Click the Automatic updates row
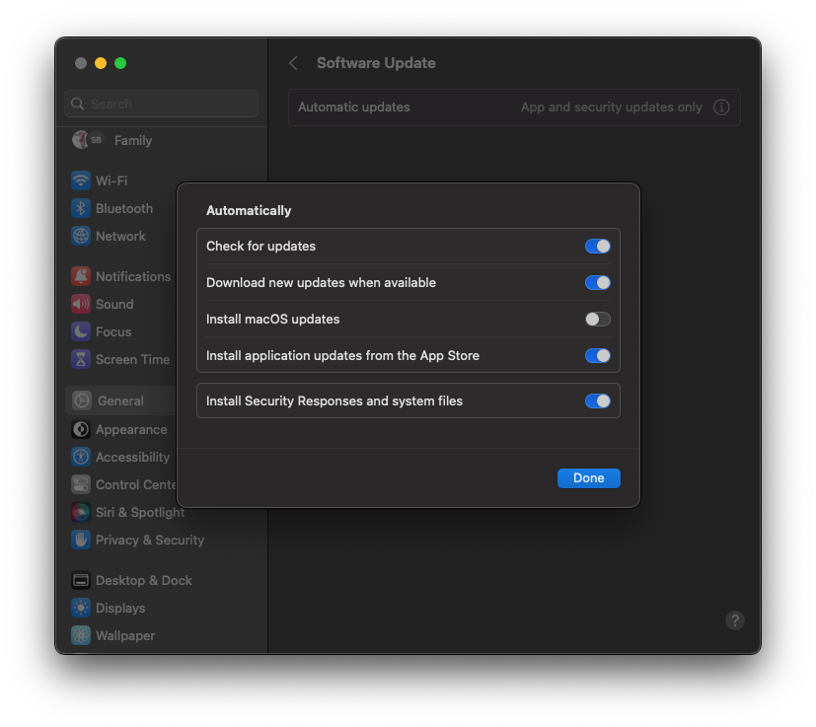The height and width of the screenshot is (727, 816). [x=514, y=108]
